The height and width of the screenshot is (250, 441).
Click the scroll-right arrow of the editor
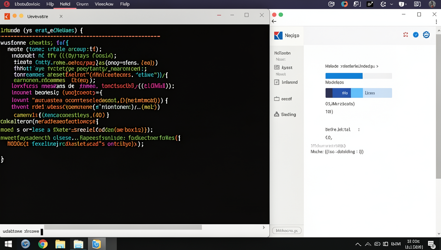click(264, 227)
